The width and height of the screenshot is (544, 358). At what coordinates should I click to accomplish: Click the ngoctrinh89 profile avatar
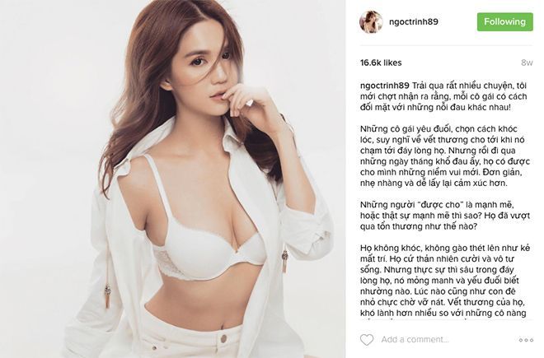[371, 21]
